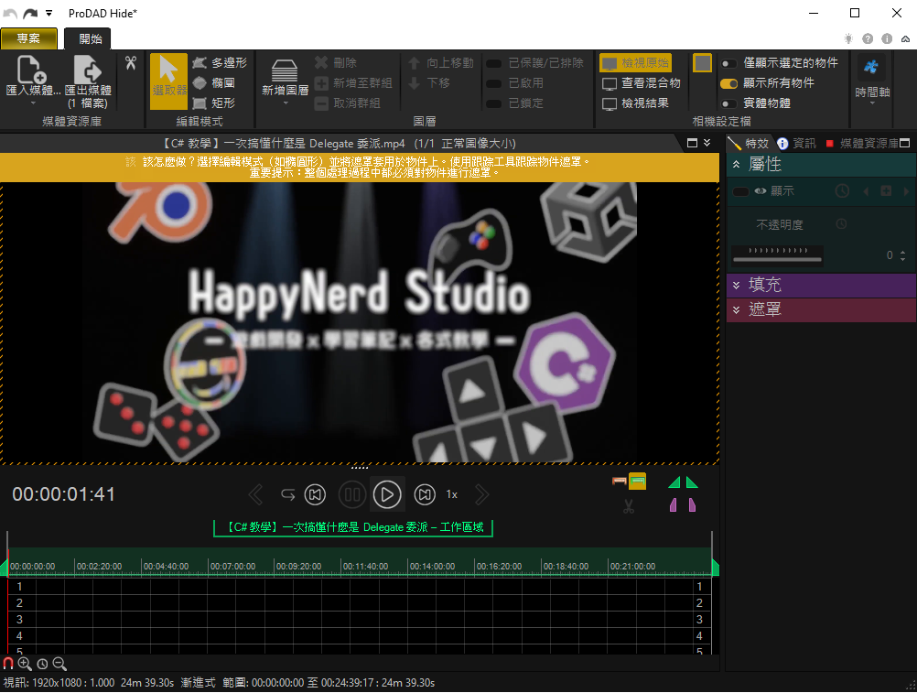Enable the magnet snap icon below timeline
This screenshot has height=693, width=917.
(8, 663)
